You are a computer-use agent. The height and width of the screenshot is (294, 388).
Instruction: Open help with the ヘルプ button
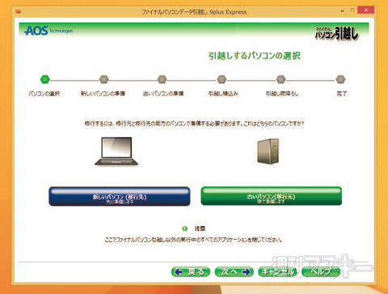tap(321, 271)
